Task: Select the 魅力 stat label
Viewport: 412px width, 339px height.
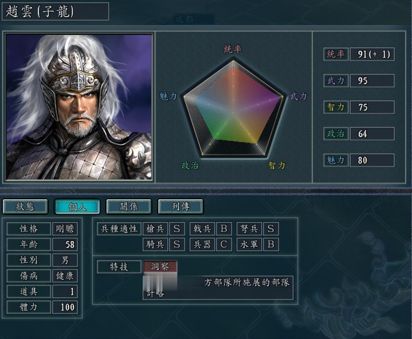Action: point(336,160)
